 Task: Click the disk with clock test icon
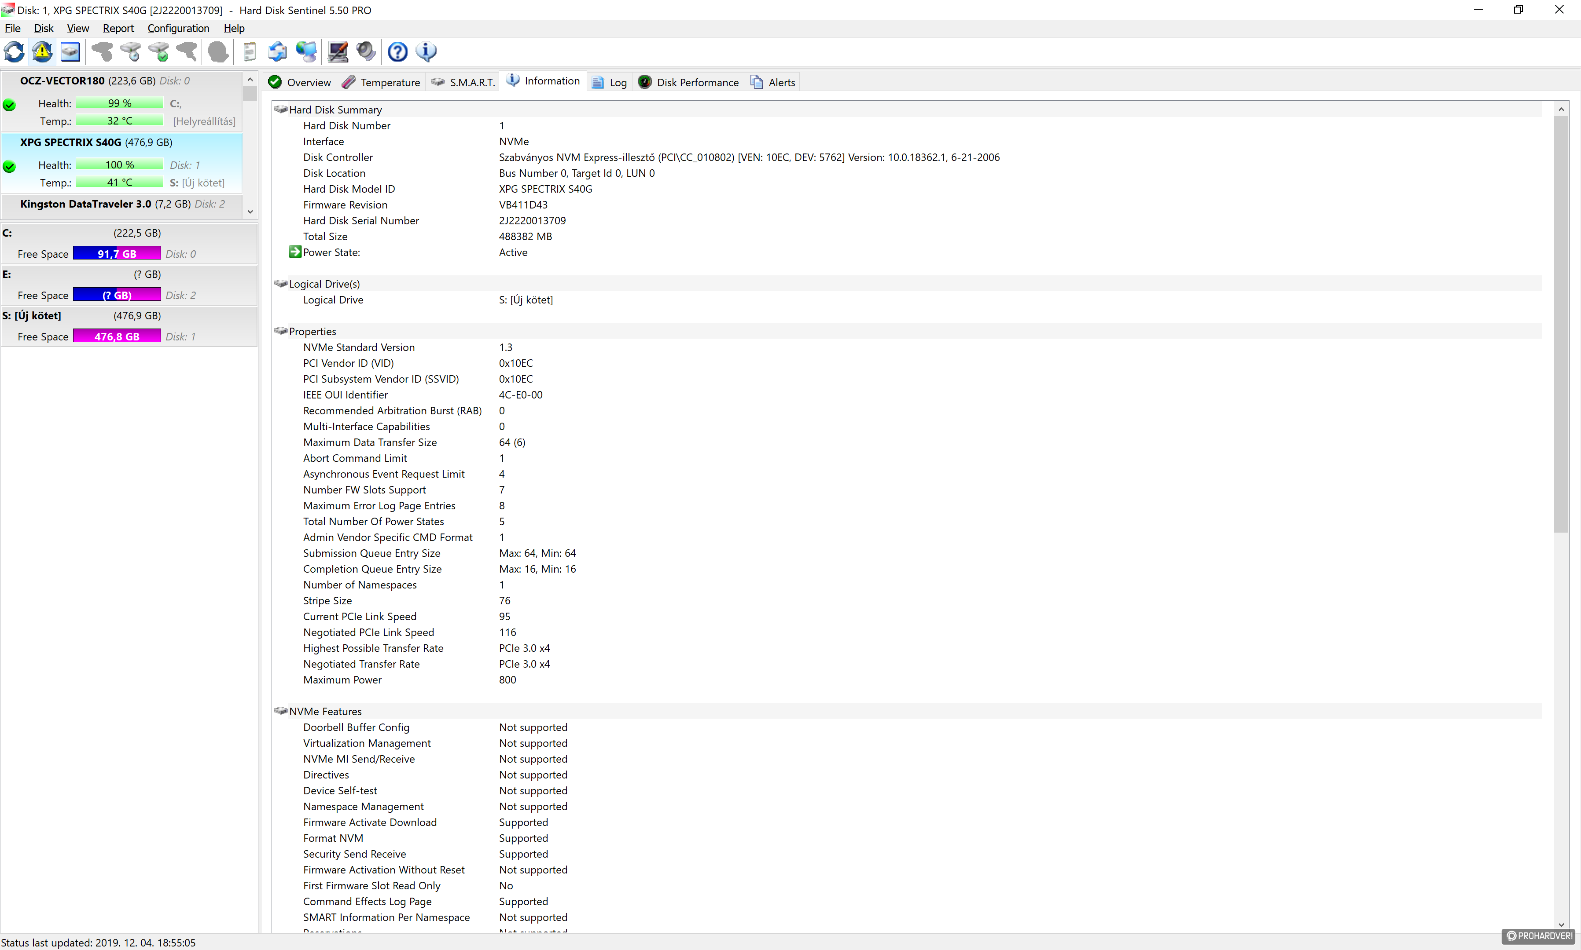[130, 52]
